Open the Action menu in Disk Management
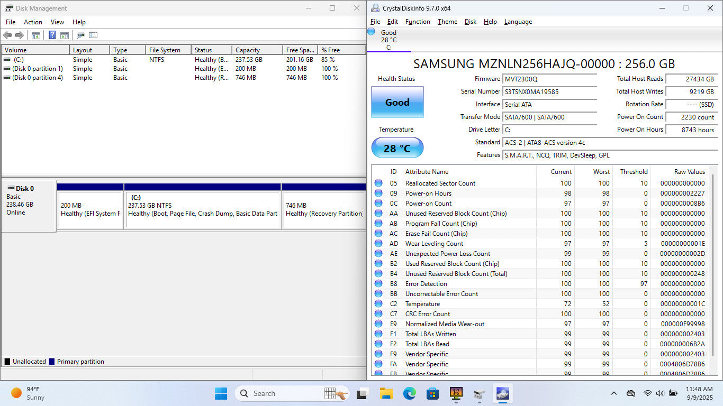This screenshot has height=406, width=723. pos(33,22)
